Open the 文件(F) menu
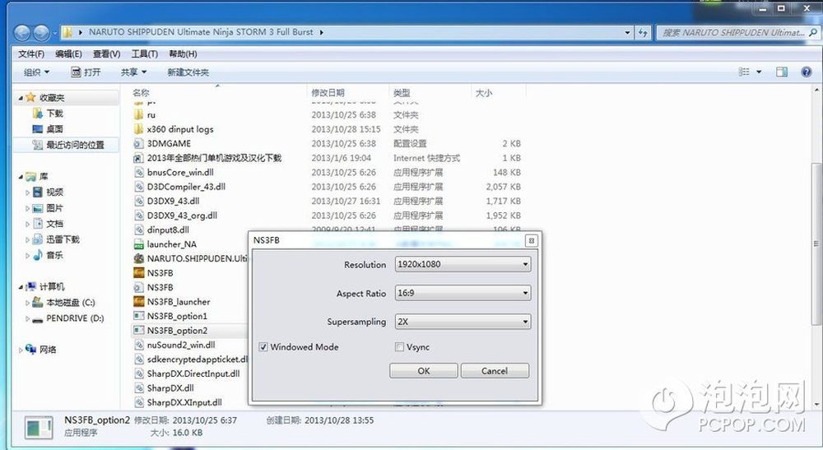 (31, 54)
